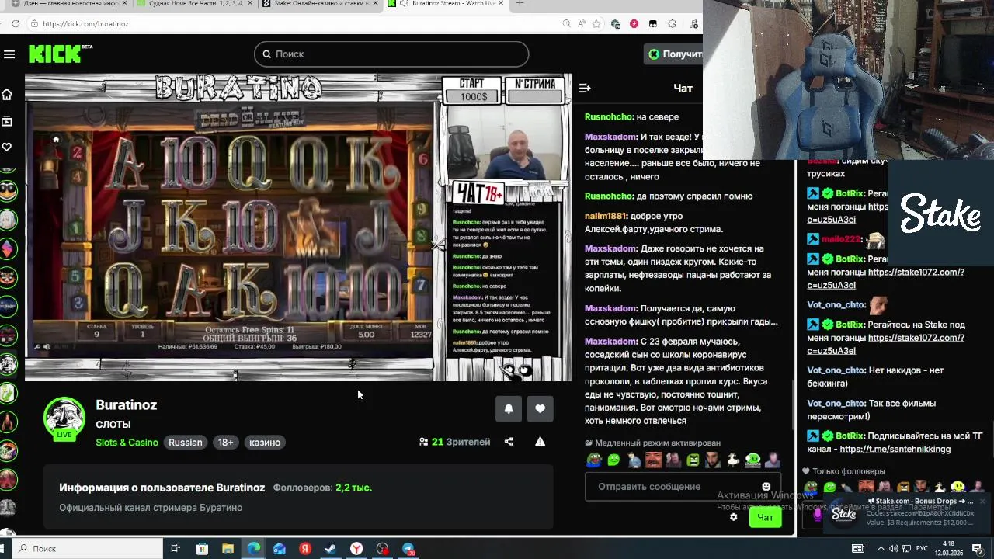Open chat settings gear icon
The image size is (994, 559).
pos(733,517)
